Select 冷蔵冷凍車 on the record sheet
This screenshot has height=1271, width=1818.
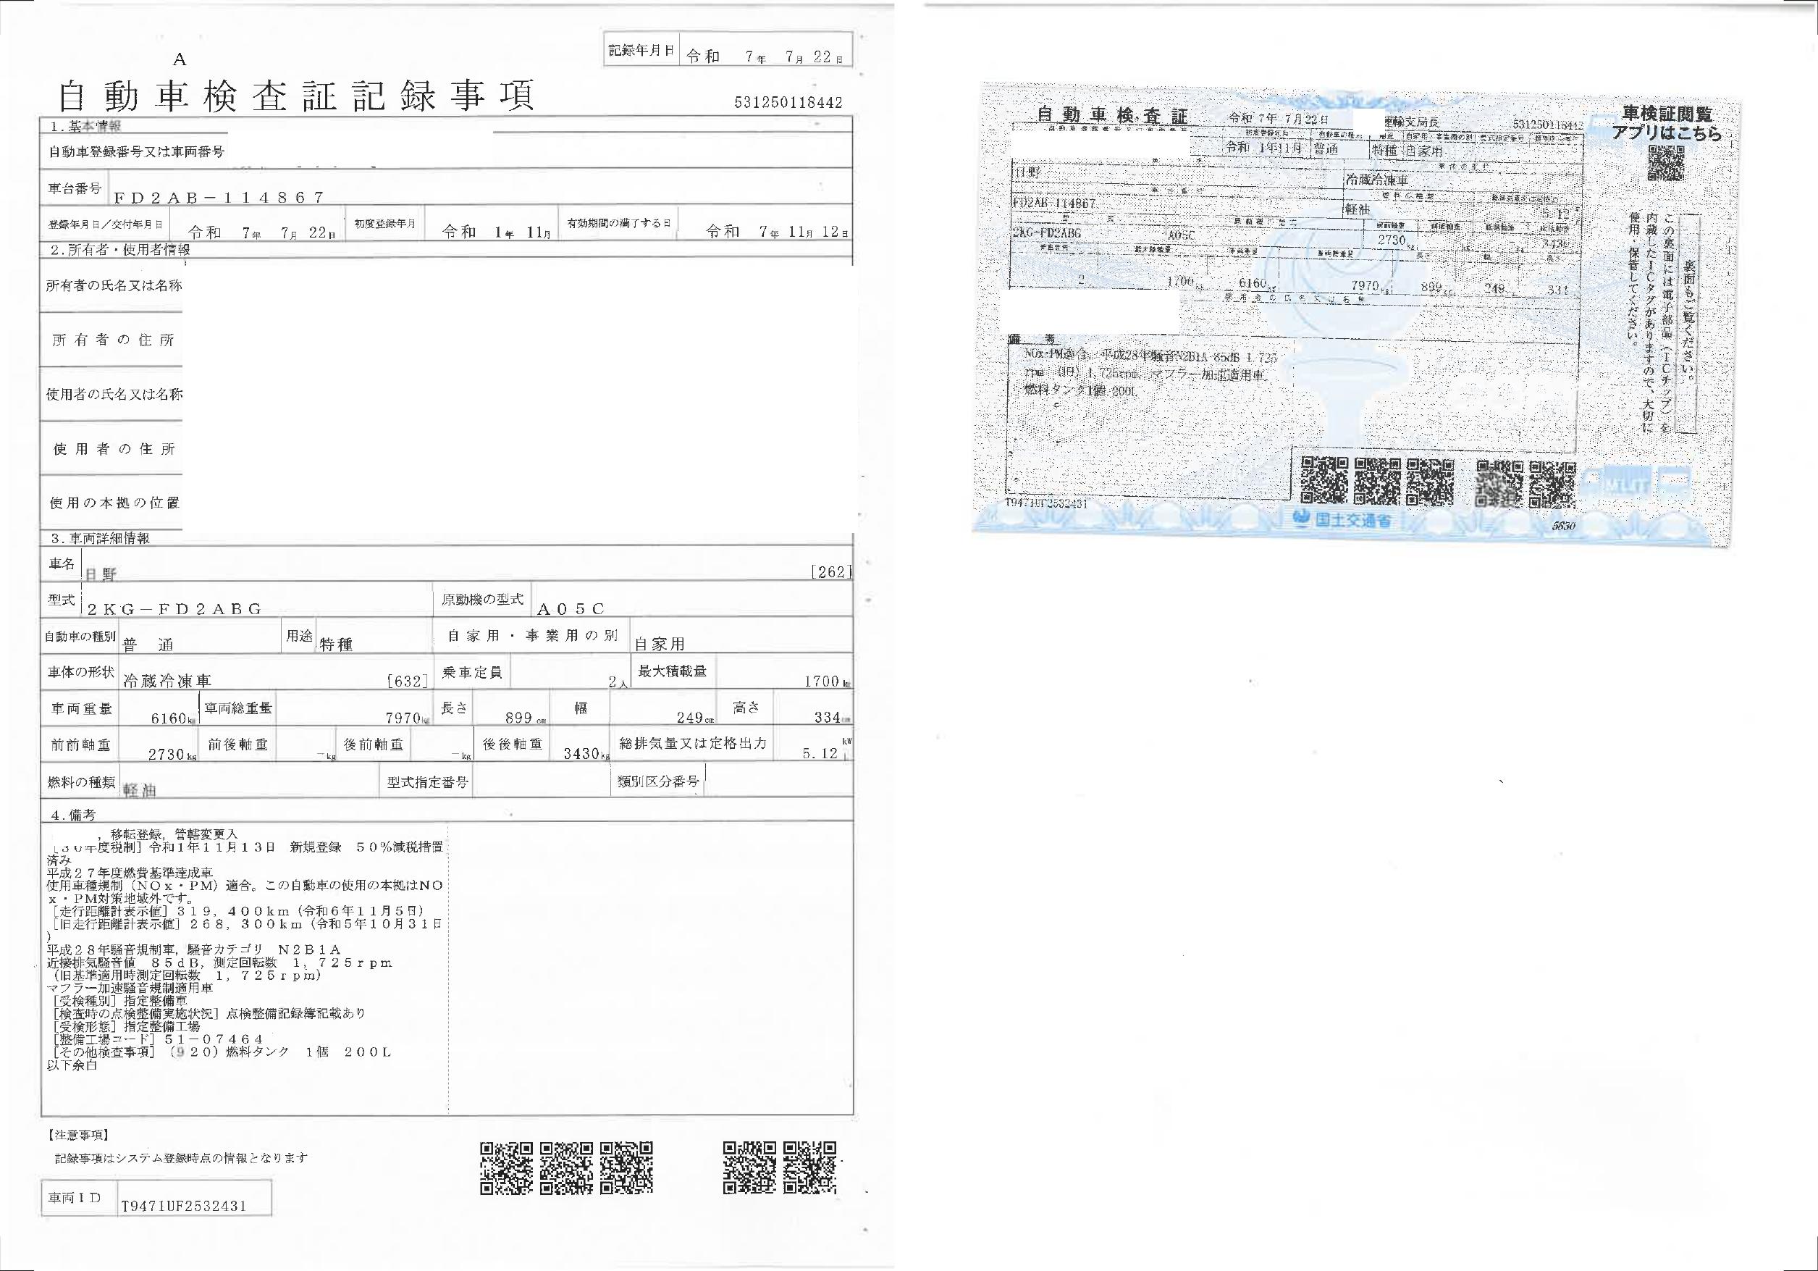click(x=167, y=681)
